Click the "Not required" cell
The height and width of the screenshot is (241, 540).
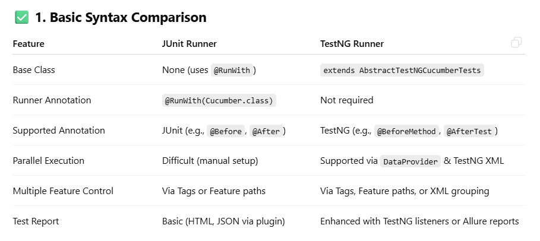[346, 100]
